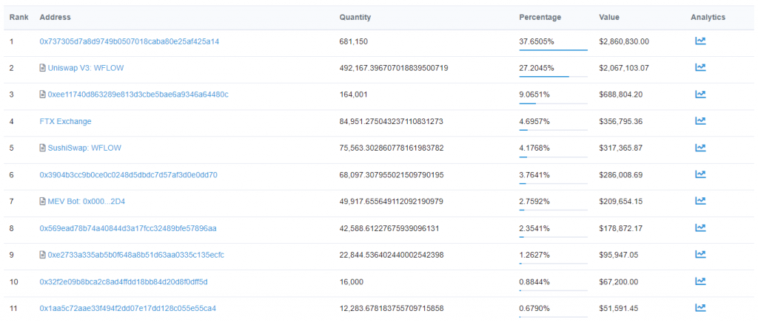Open analytics chart for the 0xe2733a33 address row
758x322 pixels.
(x=700, y=255)
